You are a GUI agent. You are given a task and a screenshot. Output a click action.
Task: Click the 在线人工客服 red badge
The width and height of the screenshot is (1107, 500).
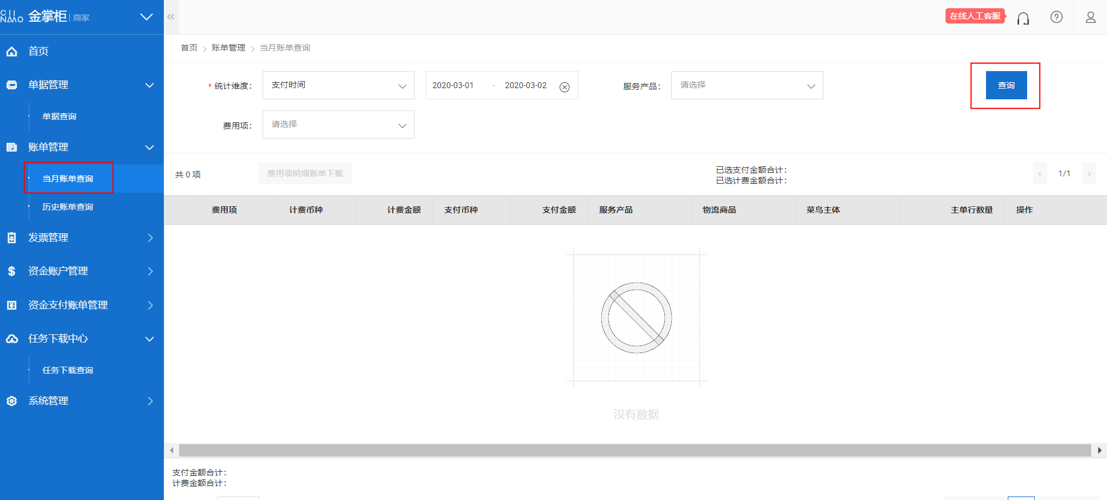[x=975, y=16]
